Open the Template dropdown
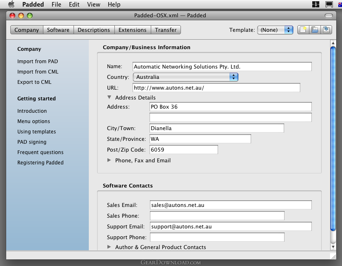The image size is (342, 266). tap(275, 30)
